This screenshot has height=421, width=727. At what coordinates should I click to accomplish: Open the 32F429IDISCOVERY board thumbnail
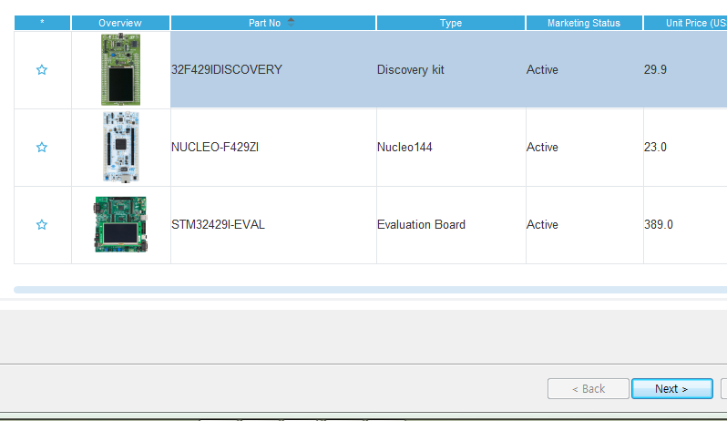pos(120,69)
